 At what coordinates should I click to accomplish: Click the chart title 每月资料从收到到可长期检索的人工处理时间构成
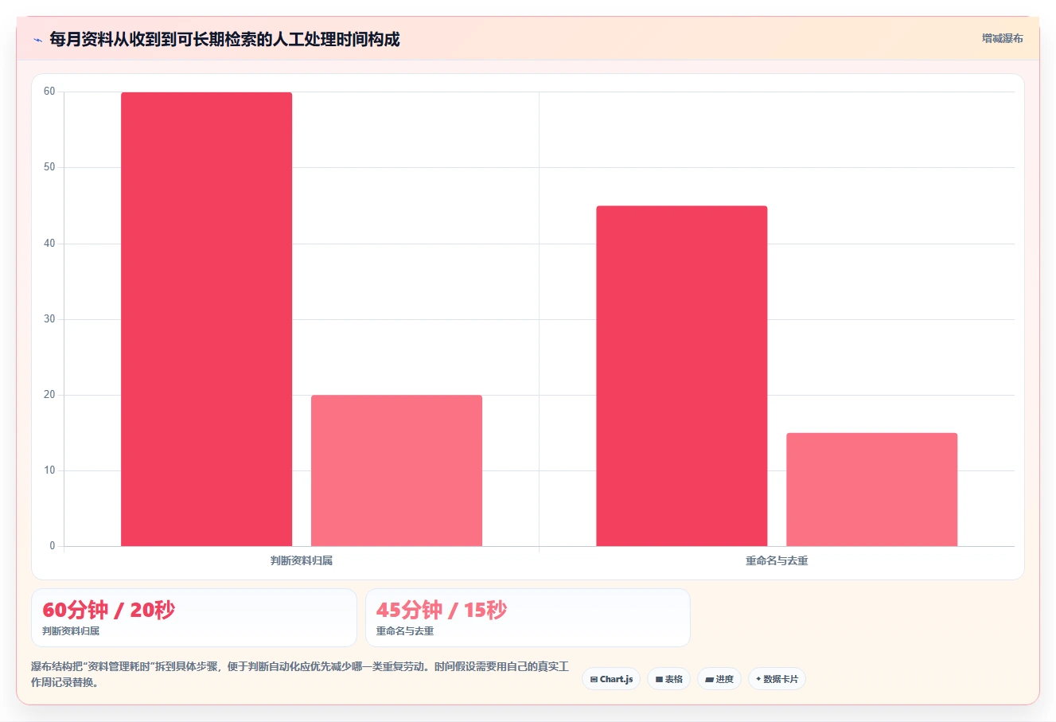tap(224, 39)
